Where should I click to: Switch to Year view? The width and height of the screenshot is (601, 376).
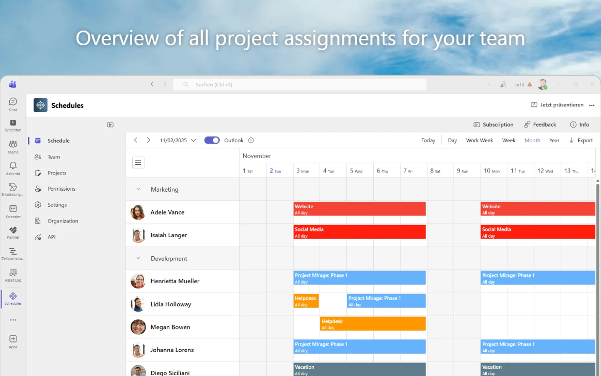pos(554,140)
